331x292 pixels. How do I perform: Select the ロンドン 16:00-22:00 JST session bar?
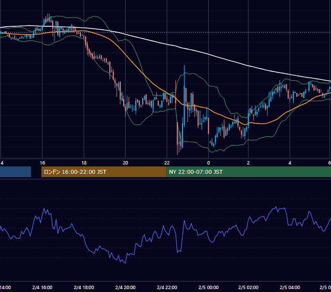pos(104,172)
